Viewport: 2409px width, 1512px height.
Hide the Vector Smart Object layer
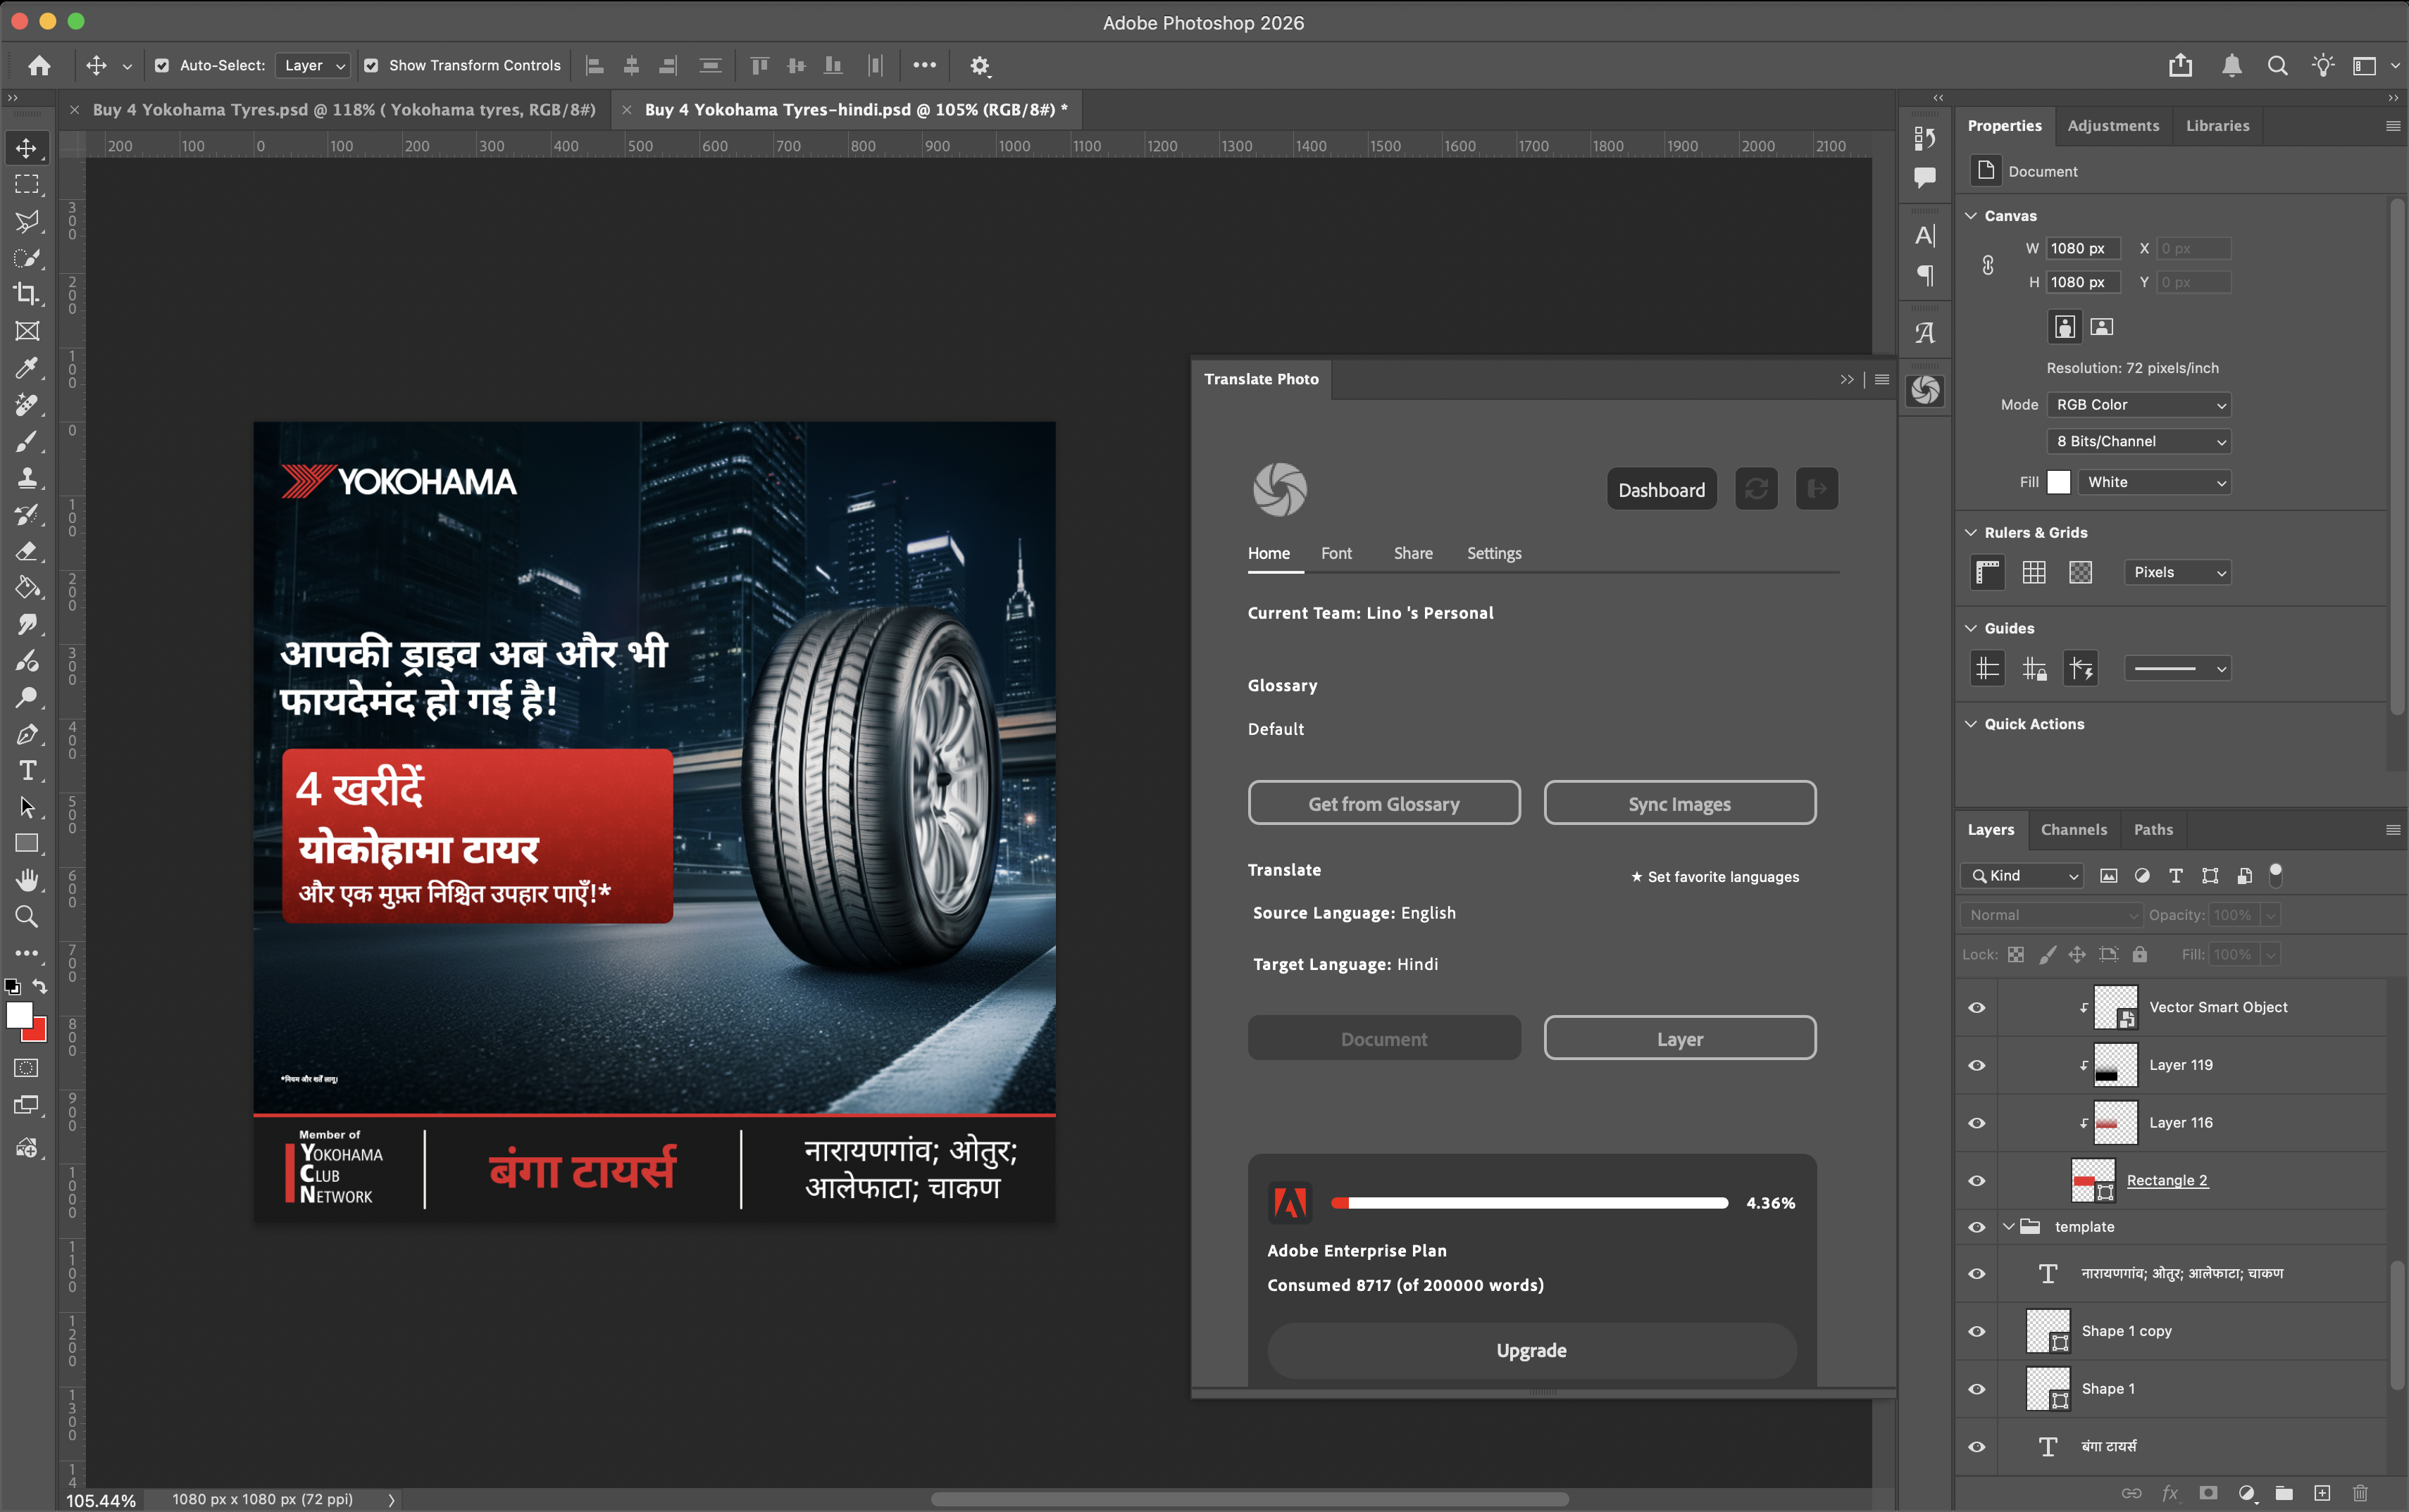1977,1007
